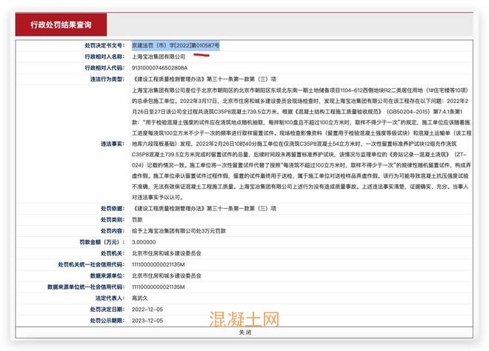Select the highlighted document number 京建法罚（市）字[2022]第010587号
The width and height of the screenshot is (489, 351).
(176, 45)
